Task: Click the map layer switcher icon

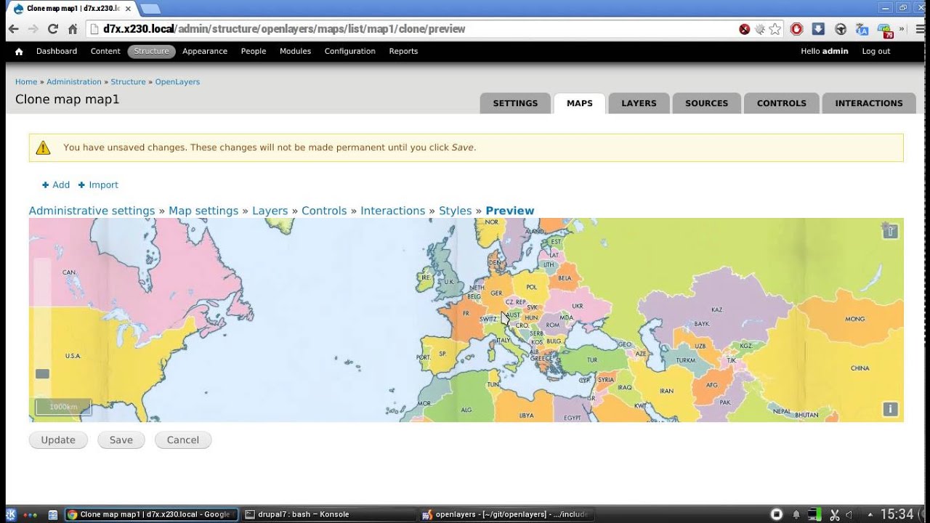Action: coord(890,231)
